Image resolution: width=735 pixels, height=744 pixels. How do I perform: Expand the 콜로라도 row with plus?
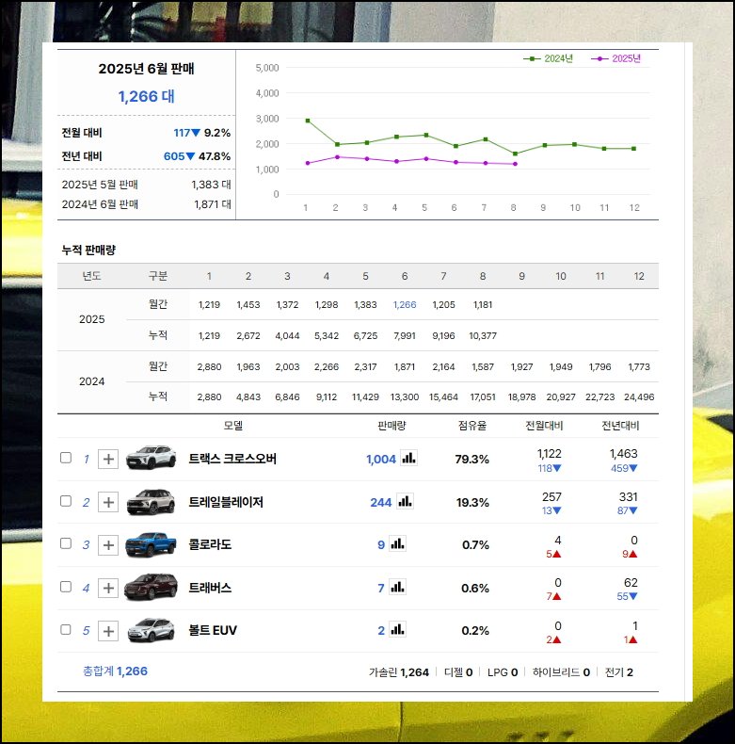point(108,544)
